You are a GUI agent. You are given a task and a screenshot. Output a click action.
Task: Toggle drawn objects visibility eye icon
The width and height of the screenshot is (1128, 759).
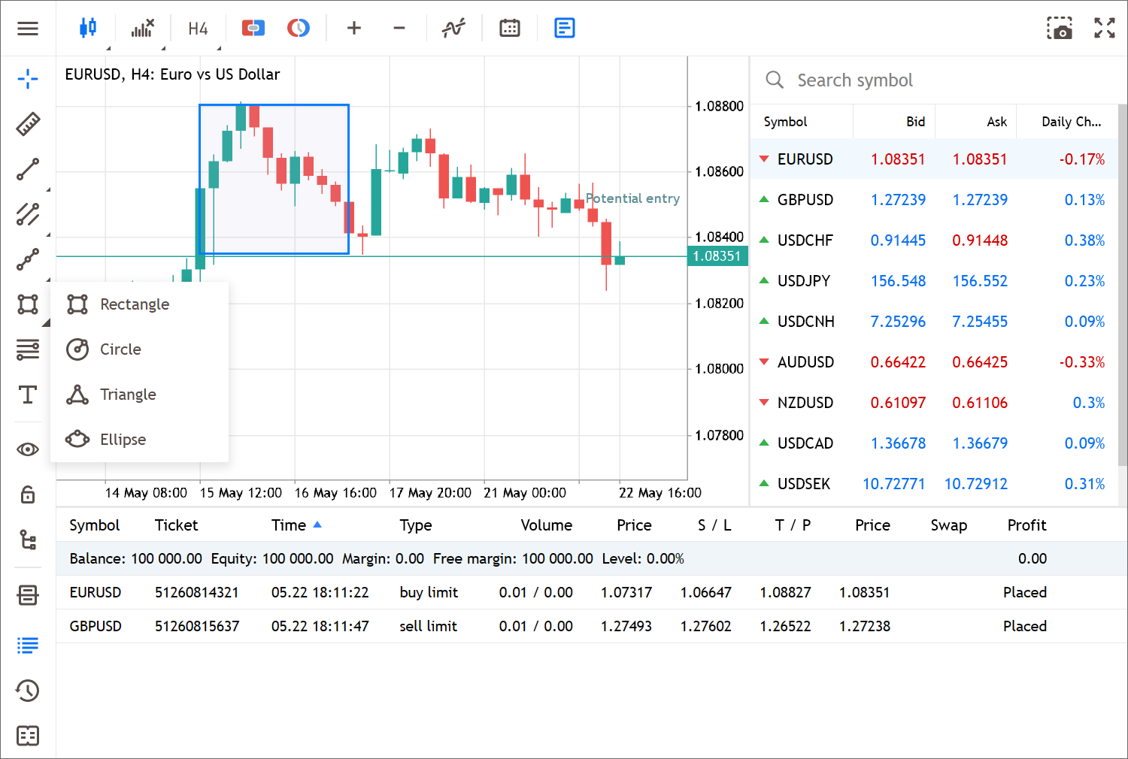coord(28,449)
